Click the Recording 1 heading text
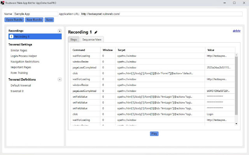 (80, 32)
